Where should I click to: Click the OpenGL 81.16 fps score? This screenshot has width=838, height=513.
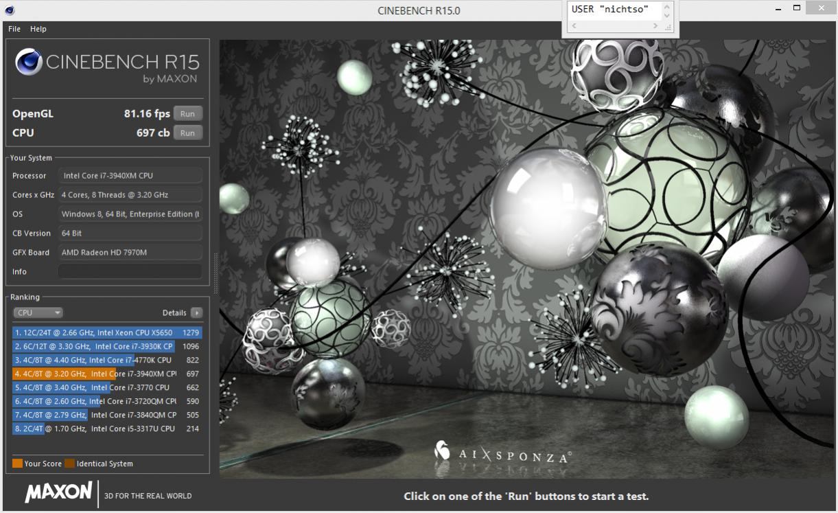point(147,114)
